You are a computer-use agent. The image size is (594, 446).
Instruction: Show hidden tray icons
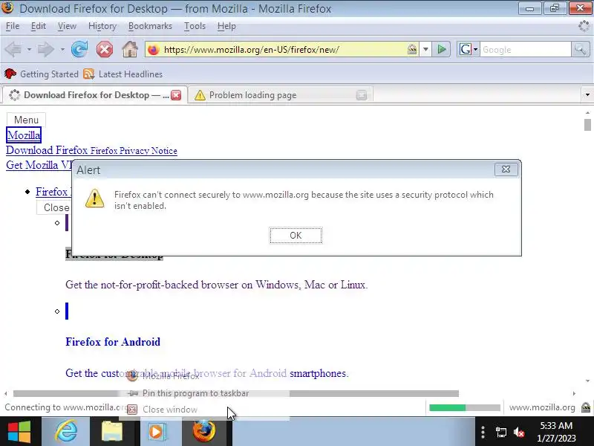(x=483, y=432)
